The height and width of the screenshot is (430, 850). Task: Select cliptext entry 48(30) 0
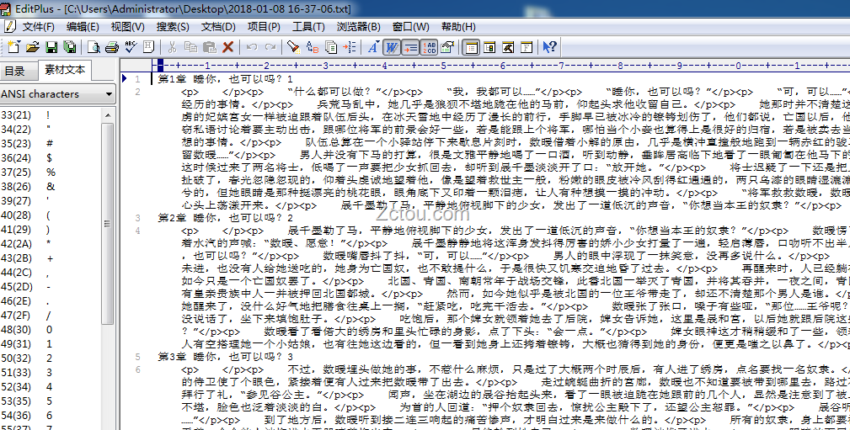(x=51, y=330)
